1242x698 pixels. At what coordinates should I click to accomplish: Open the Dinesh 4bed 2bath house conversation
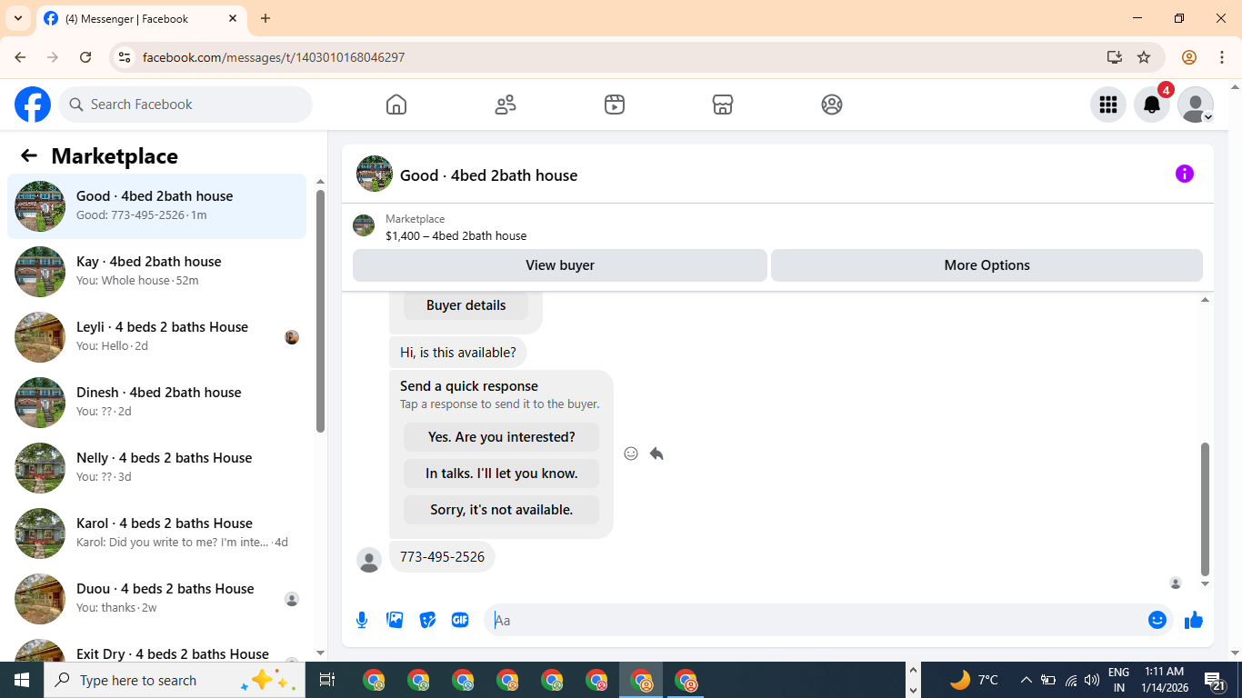coord(157,403)
